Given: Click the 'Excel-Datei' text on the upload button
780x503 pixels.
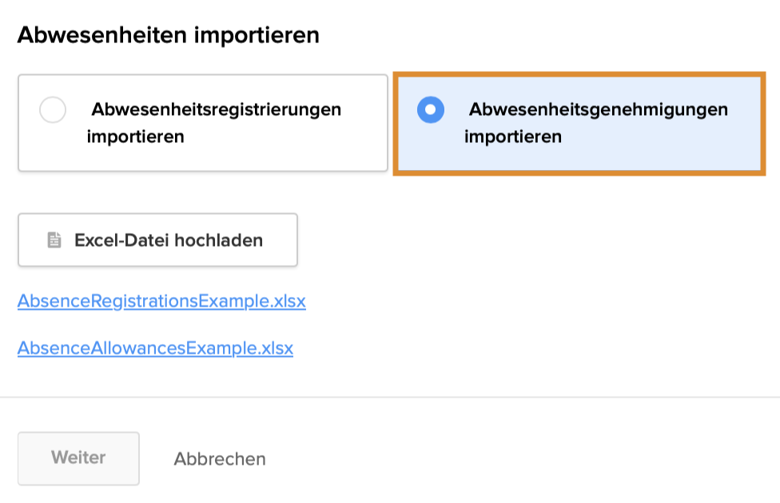Looking at the screenshot, I should coord(121,240).
